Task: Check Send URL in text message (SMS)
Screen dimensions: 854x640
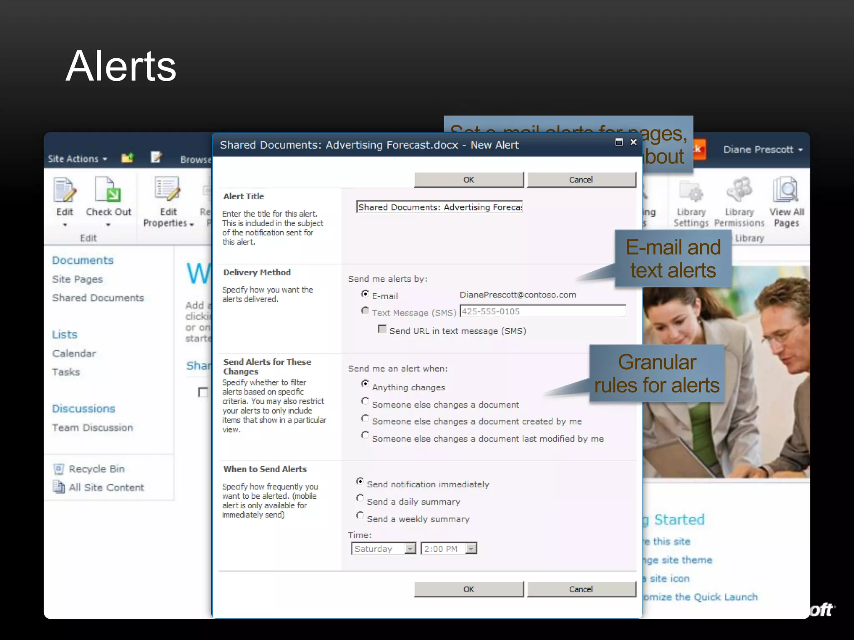Action: click(x=382, y=329)
